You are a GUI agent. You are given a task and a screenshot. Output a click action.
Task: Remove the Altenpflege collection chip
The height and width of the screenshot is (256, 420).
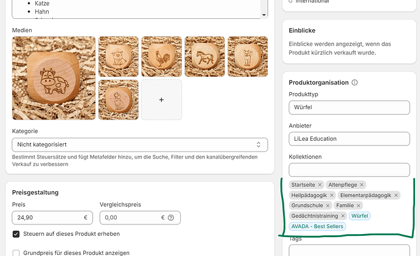362,185
